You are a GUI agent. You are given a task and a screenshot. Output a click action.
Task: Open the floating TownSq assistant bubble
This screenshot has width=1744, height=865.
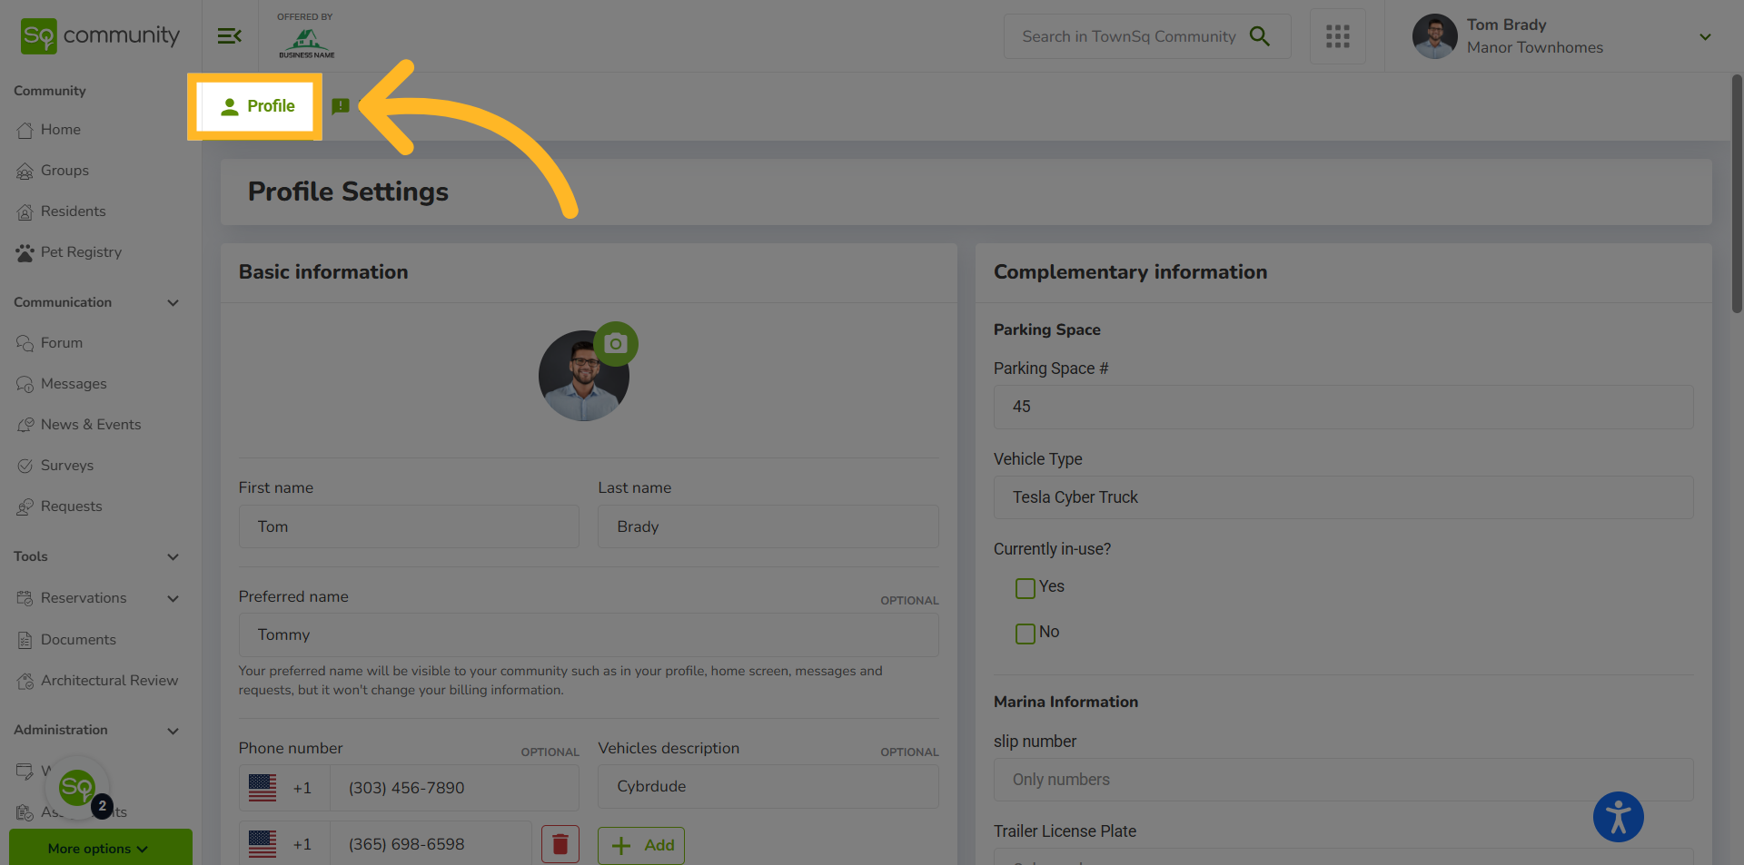77,788
